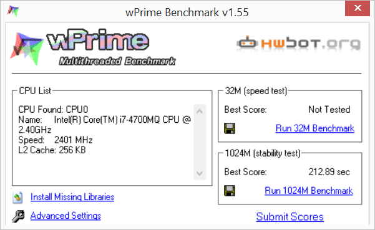Click the CPU List scrollbar track
This screenshot has width=375, height=230.
click(200, 142)
